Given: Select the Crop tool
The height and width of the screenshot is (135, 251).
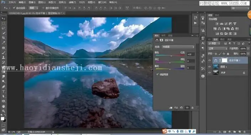Looking at the screenshot, I should tap(3, 38).
